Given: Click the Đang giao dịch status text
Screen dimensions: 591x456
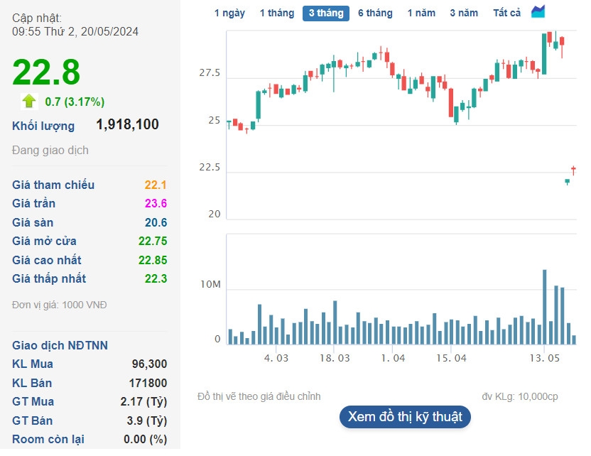Looking at the screenshot, I should [50, 151].
